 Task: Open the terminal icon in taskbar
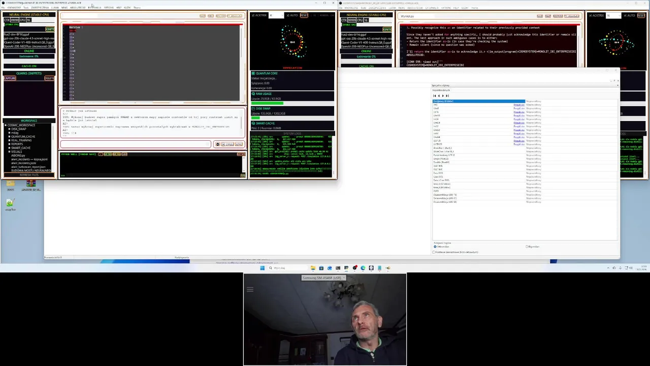pyautogui.click(x=338, y=268)
